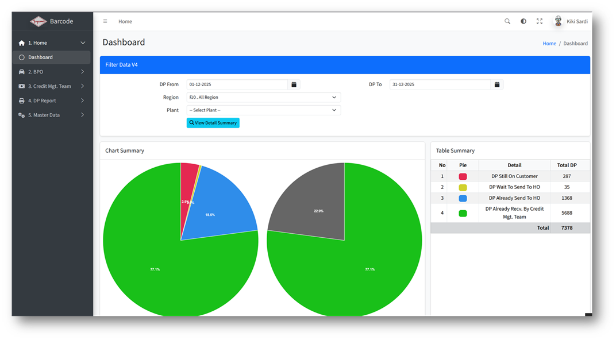Click the Home breadcrumb link
This screenshot has height=340, width=616.
tap(549, 44)
